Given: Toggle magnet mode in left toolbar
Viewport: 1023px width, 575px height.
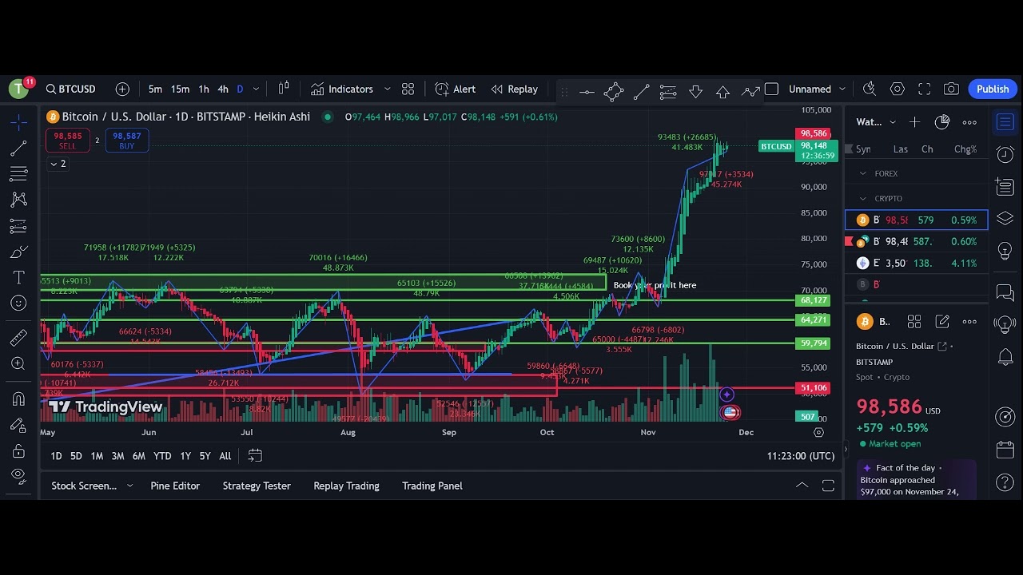Looking at the screenshot, I should point(19,399).
